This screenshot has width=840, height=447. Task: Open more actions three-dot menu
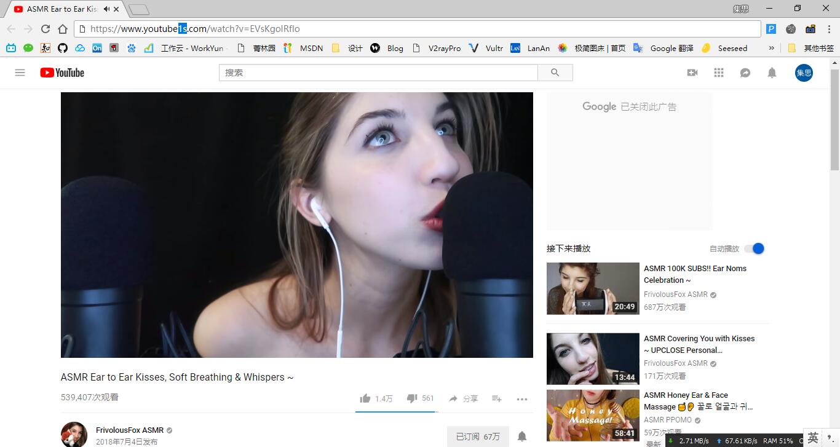tap(522, 399)
